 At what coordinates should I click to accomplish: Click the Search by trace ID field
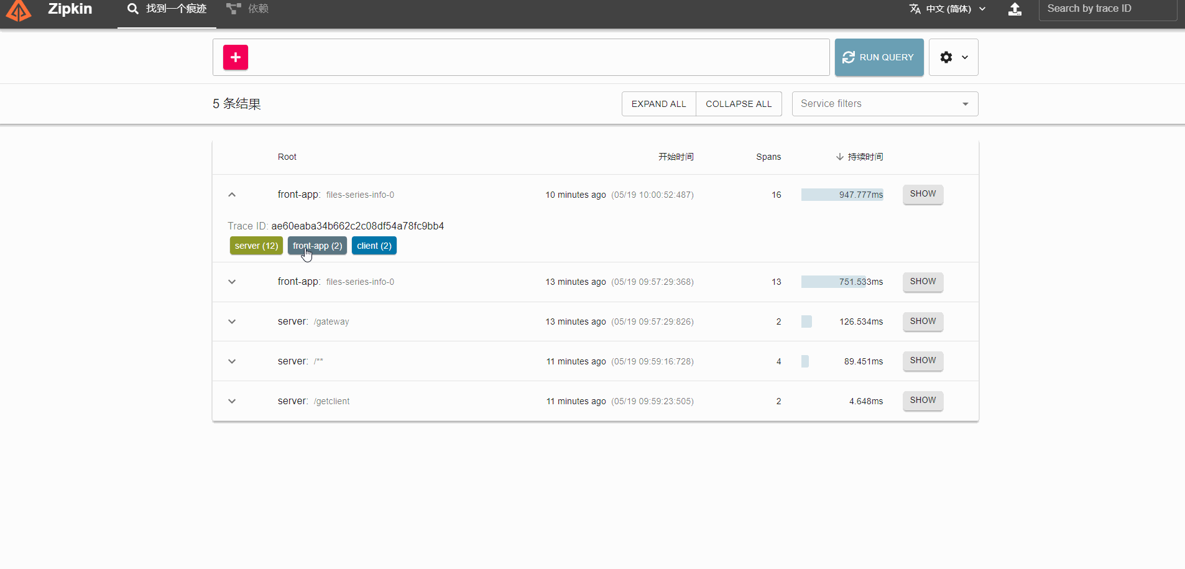(1107, 9)
